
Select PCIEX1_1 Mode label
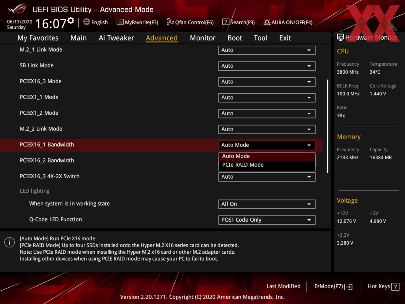click(39, 97)
